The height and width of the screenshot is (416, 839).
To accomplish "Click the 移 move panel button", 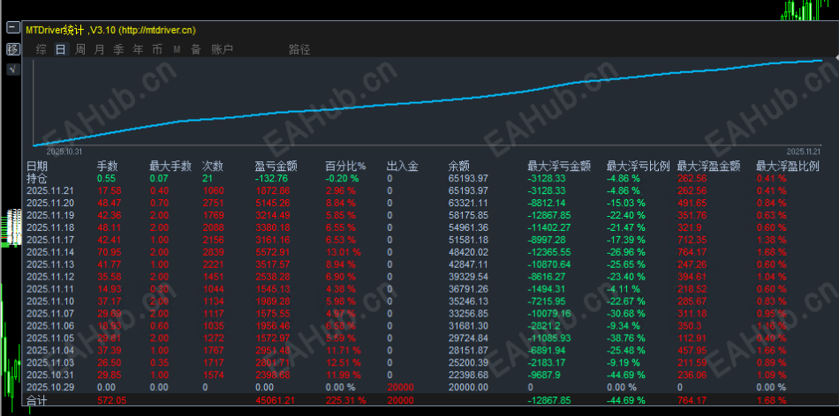I will (13, 49).
